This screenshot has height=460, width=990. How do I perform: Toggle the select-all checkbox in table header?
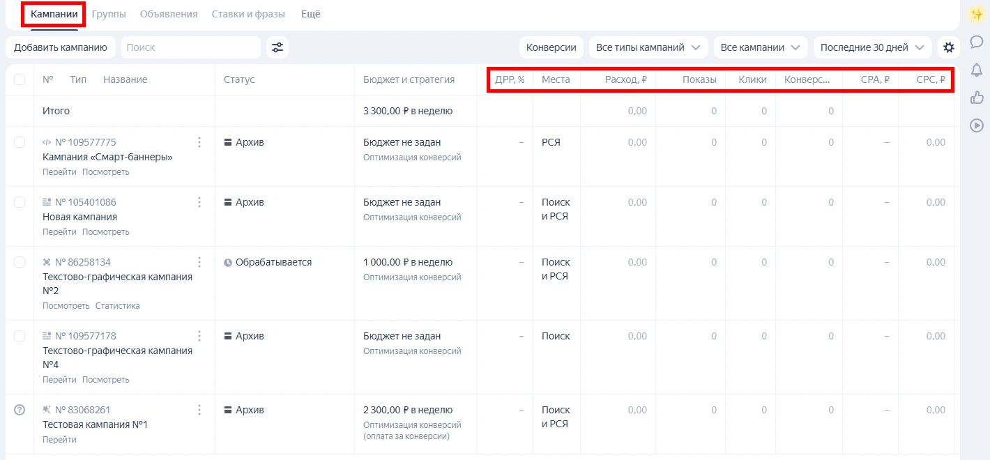[20, 79]
